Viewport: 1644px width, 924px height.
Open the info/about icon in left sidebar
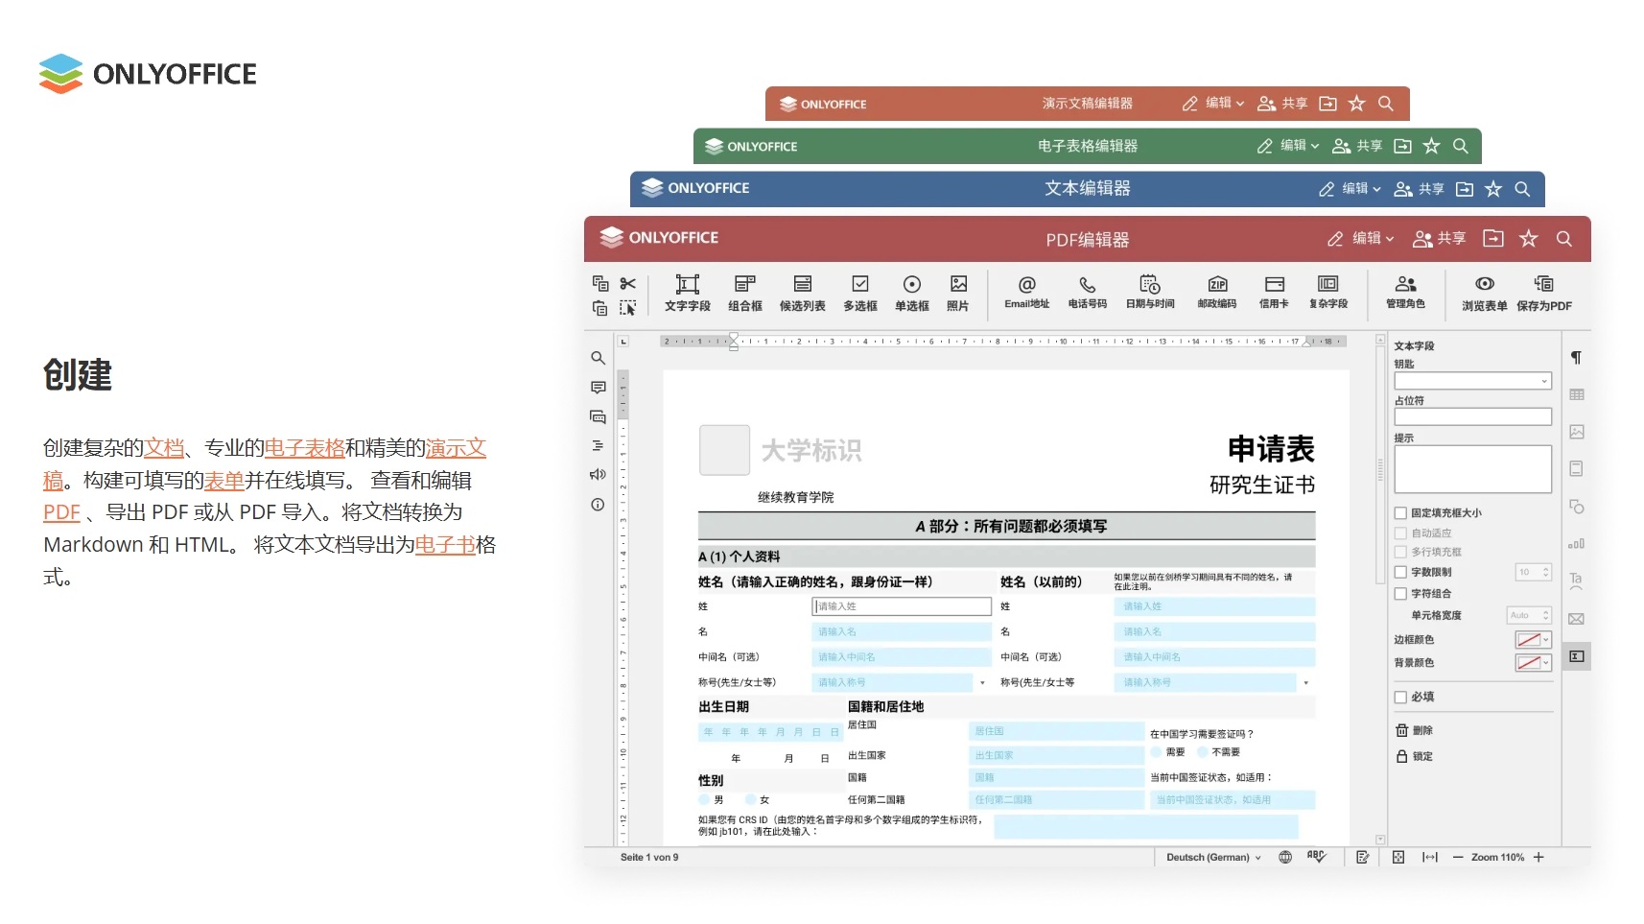click(x=598, y=505)
